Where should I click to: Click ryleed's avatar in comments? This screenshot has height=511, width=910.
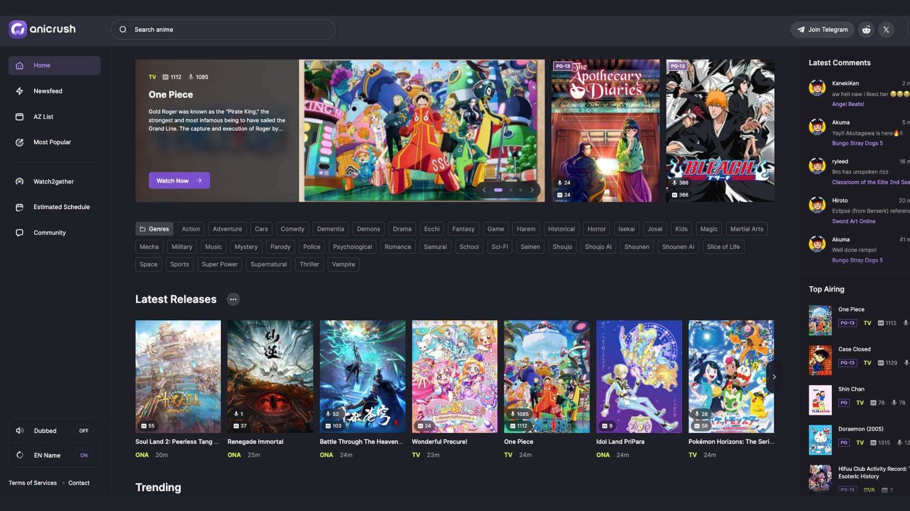pos(817,166)
